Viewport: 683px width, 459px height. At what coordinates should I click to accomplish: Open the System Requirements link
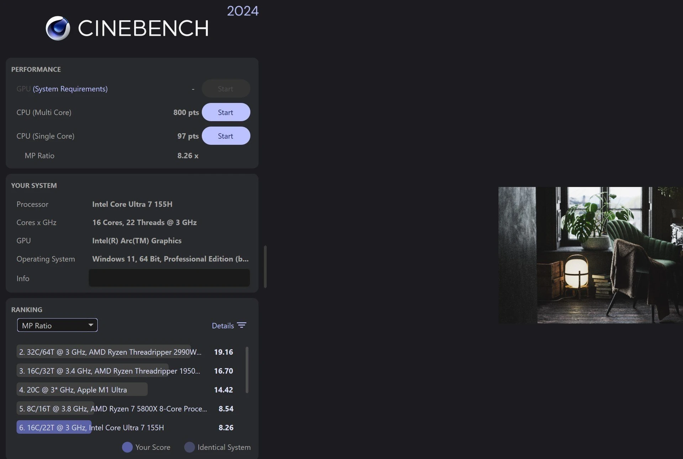point(70,89)
